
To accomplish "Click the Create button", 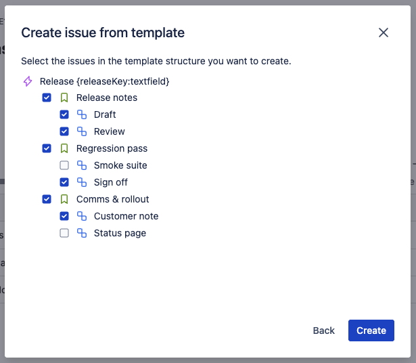I will click(371, 330).
